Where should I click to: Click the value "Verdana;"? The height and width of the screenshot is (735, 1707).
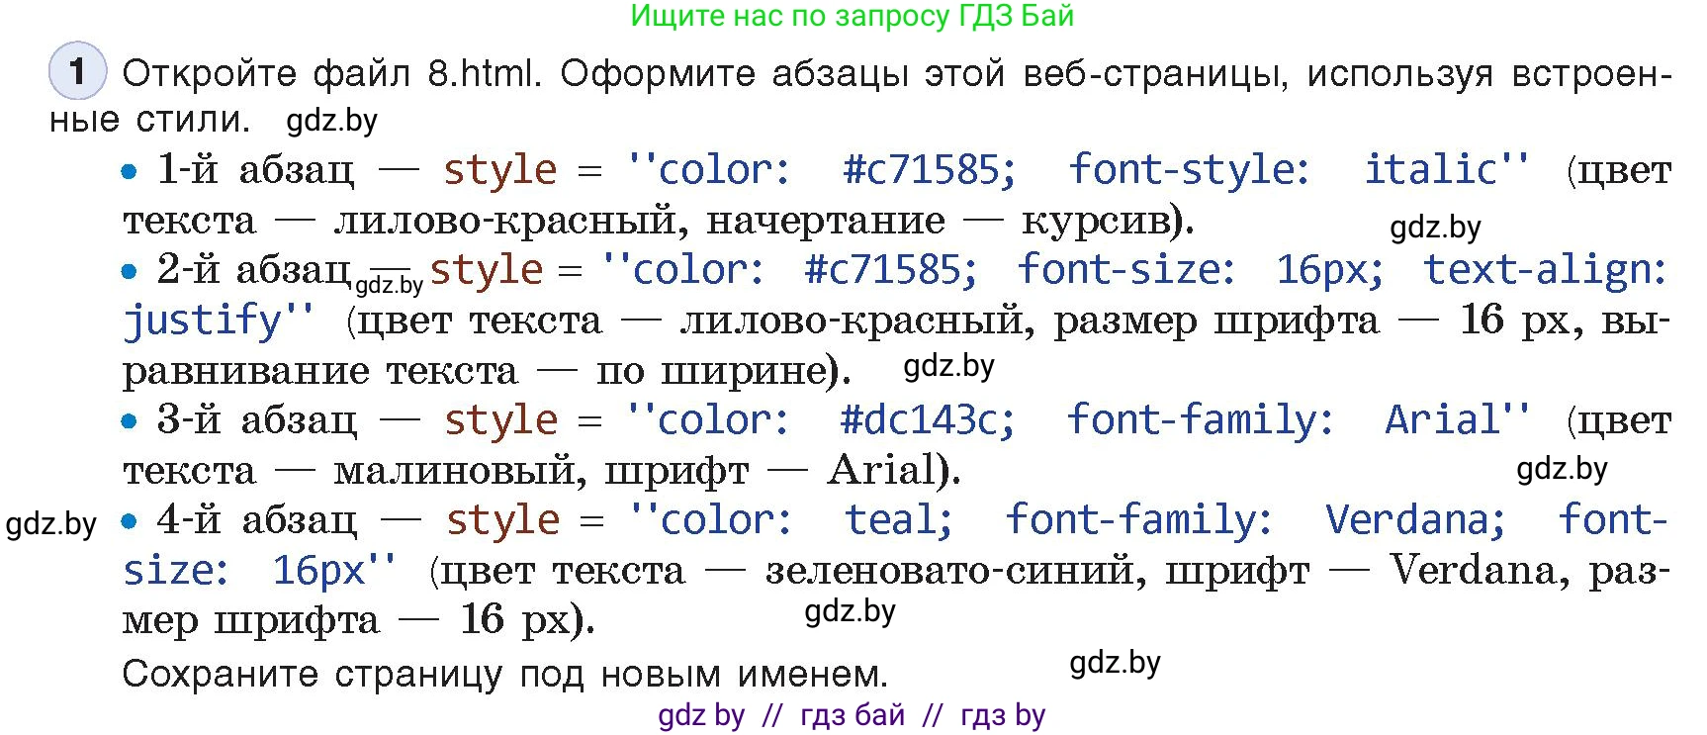tap(1415, 520)
